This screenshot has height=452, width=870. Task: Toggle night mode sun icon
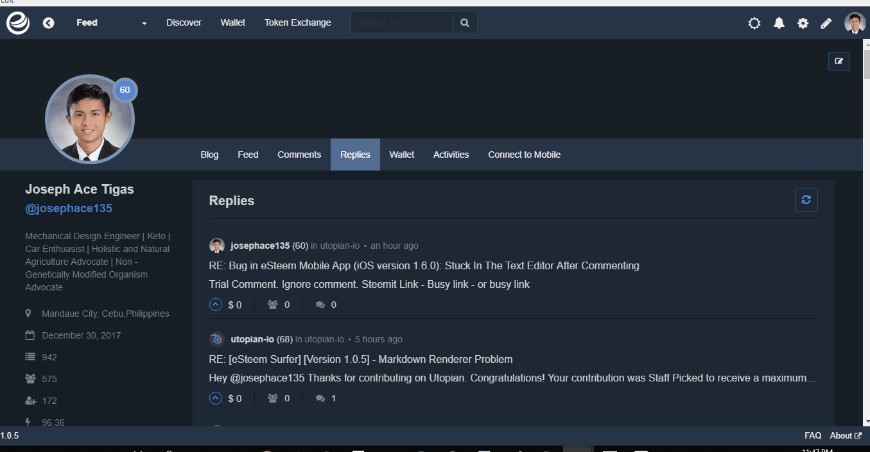[754, 23]
